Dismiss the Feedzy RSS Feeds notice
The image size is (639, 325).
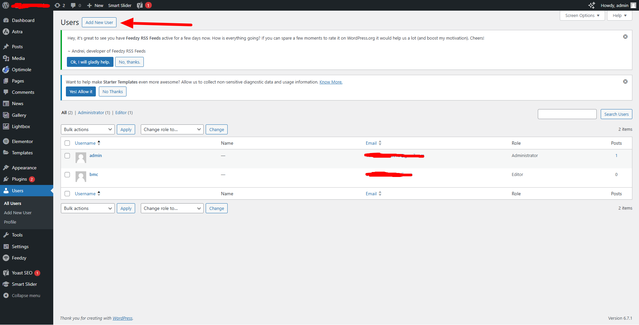click(x=625, y=37)
